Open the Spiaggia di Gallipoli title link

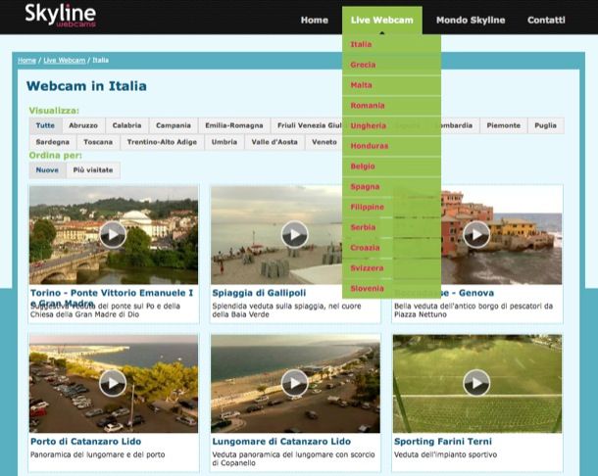[259, 293]
